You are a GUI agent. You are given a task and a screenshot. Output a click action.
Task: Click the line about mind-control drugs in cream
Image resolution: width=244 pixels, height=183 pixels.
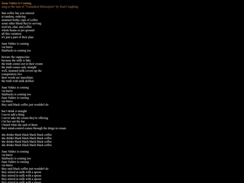point(34,128)
